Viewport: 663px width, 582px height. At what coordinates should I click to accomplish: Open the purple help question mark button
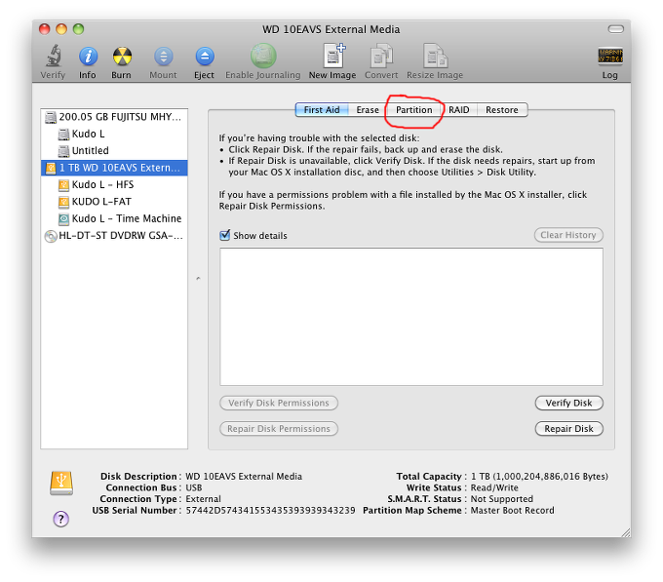(x=60, y=519)
